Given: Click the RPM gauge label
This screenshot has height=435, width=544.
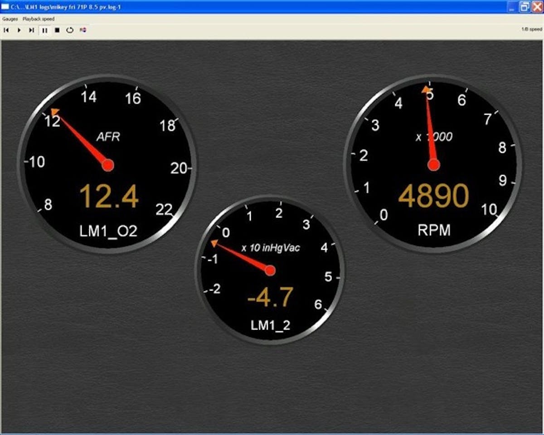Looking at the screenshot, I should coord(434,230).
